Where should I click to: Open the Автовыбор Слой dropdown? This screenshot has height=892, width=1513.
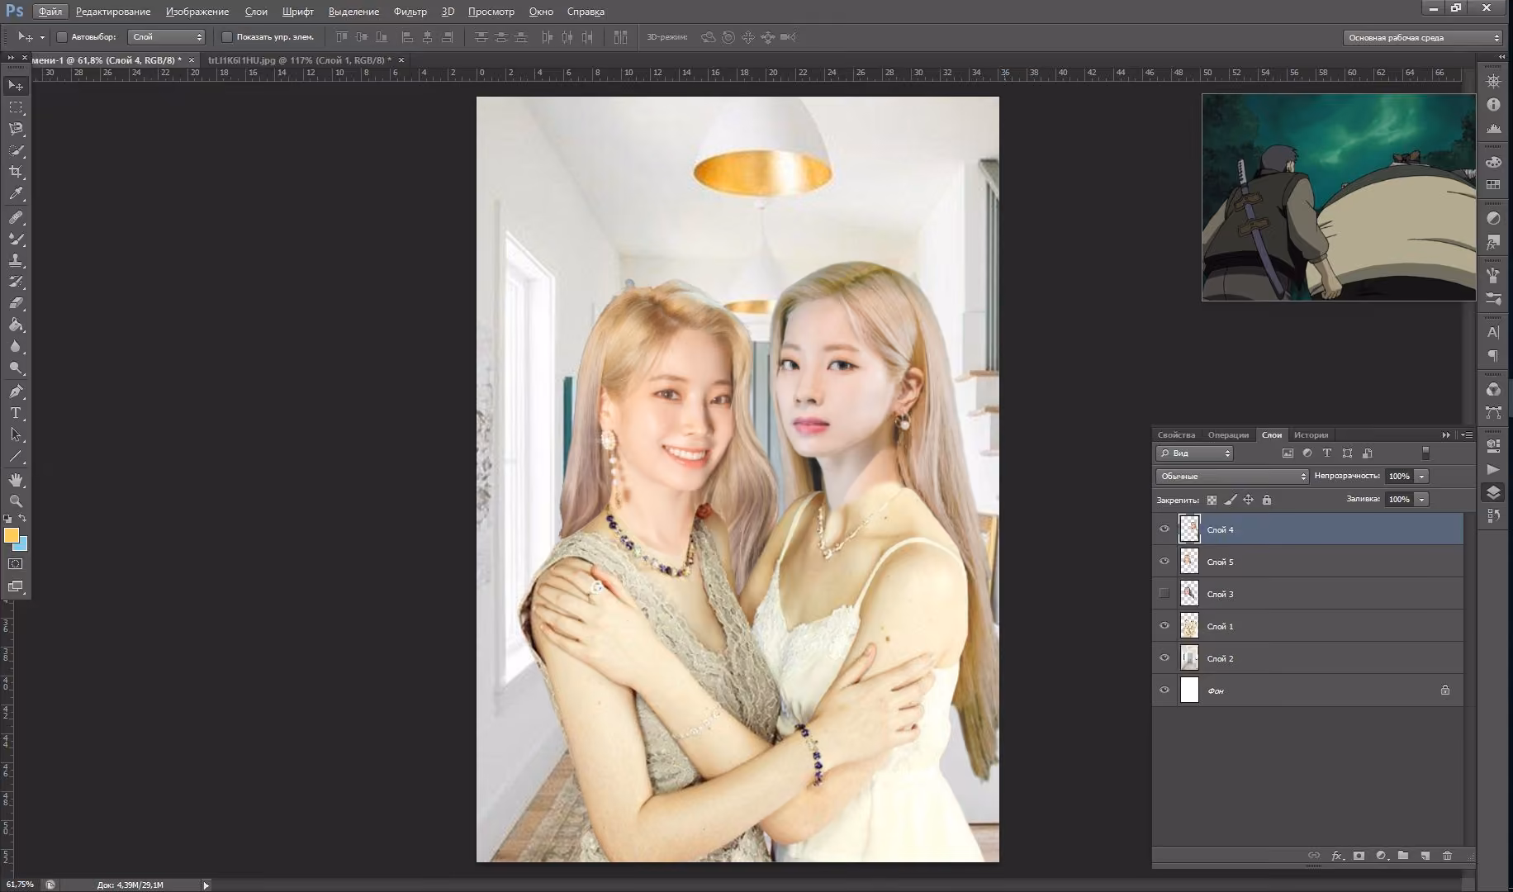(166, 37)
